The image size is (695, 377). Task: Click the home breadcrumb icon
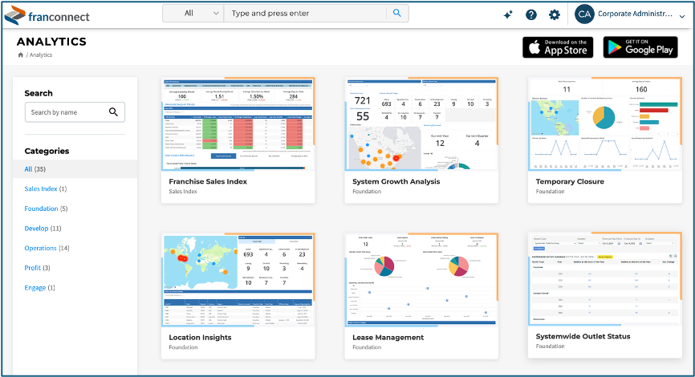(21, 55)
